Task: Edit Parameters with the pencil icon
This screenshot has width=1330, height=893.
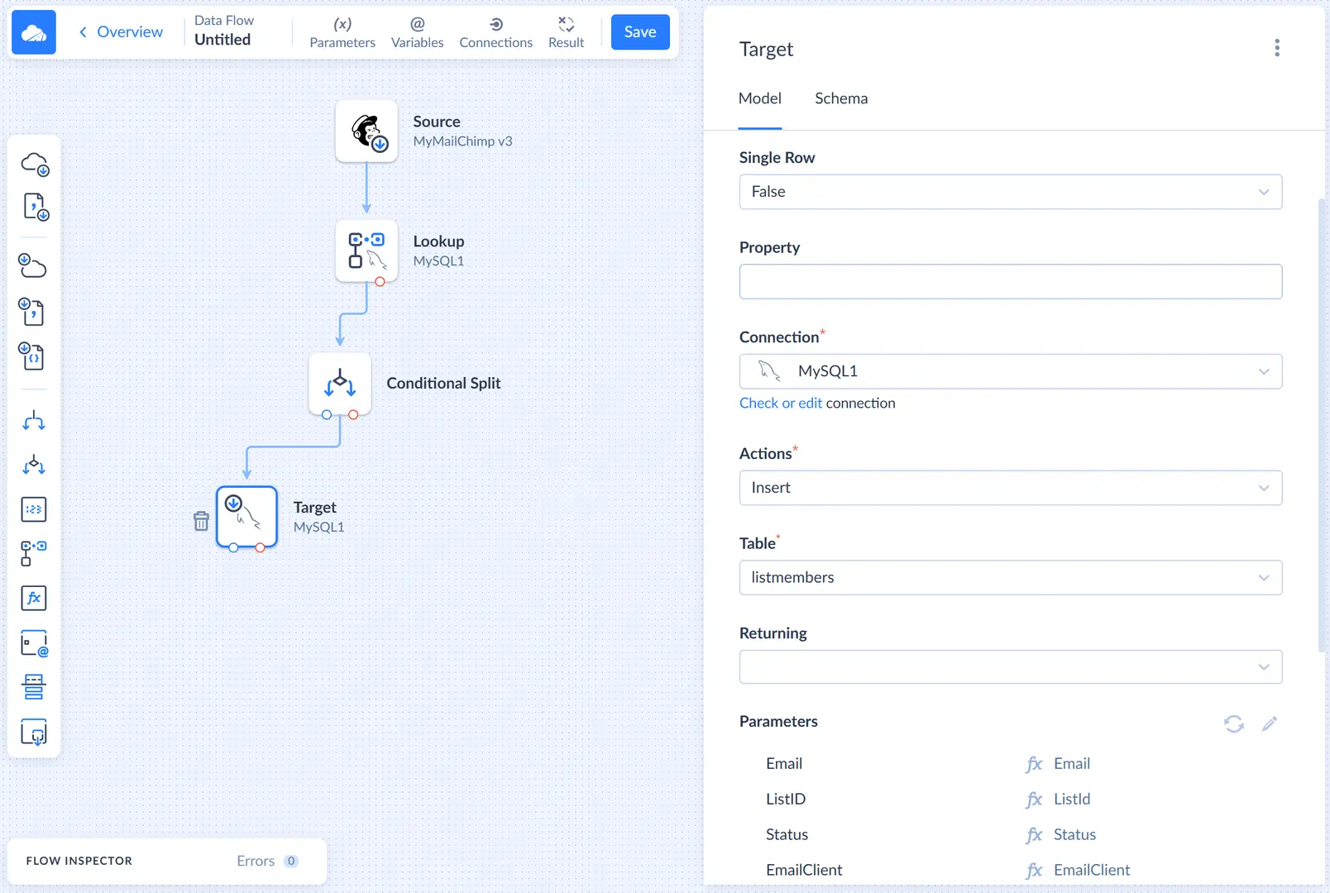Action: (x=1270, y=724)
